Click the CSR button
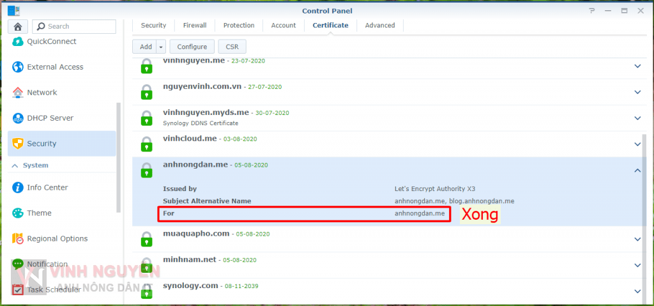This screenshot has width=654, height=306. coord(232,47)
